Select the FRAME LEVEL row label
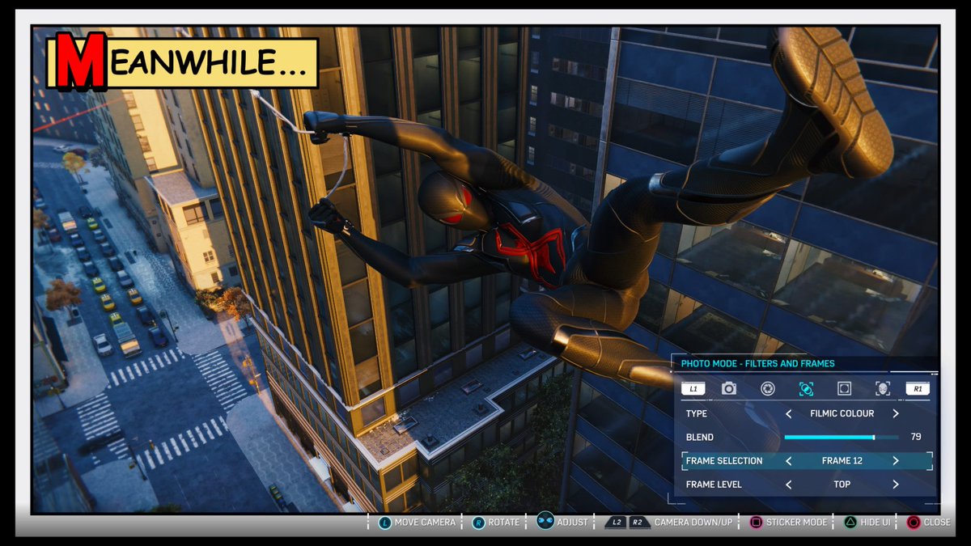Screen dimensions: 971x546 point(714,485)
